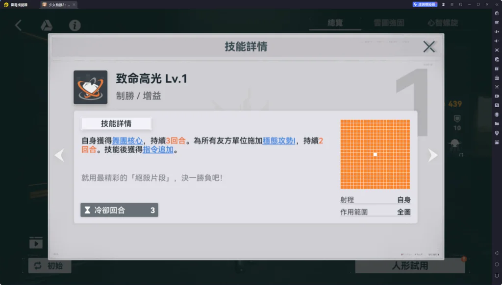The width and height of the screenshot is (502, 285).
Task: Click the sync operations icon in sidebar
Action: click(x=497, y=105)
